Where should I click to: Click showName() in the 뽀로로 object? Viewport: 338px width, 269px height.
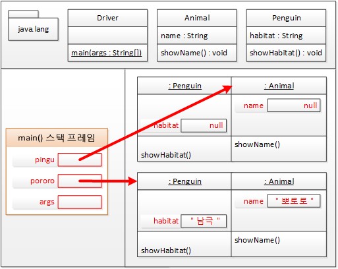257,240
